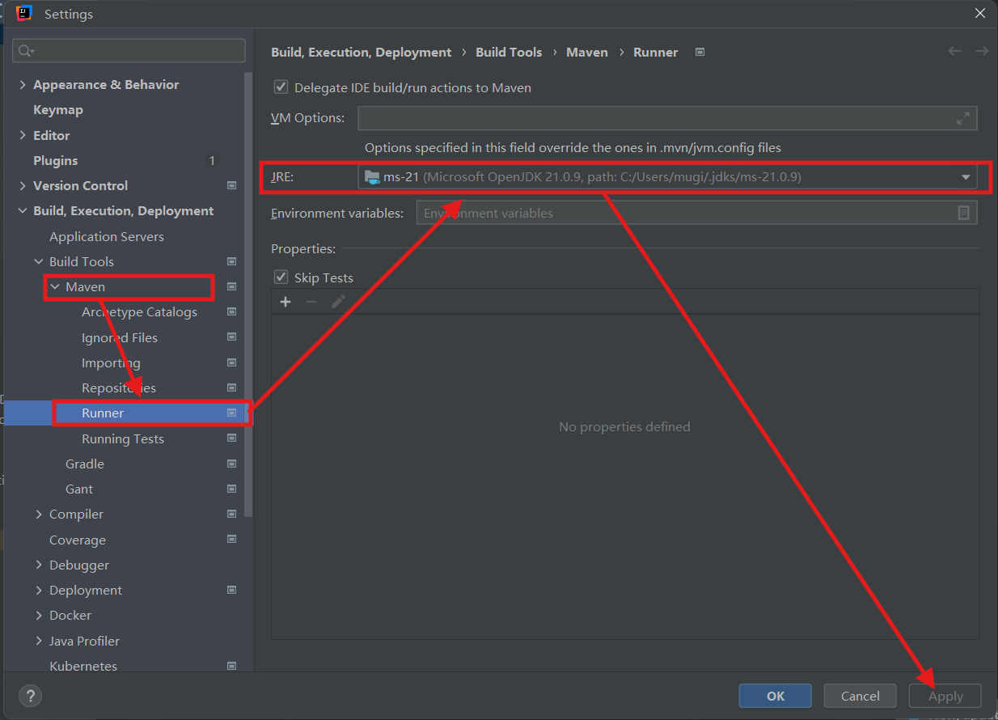The image size is (998, 720).
Task: Open the Environment variables edit icon
Action: pyautogui.click(x=963, y=213)
